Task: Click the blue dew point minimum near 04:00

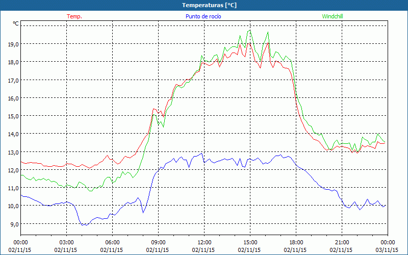Action: pos(85,225)
